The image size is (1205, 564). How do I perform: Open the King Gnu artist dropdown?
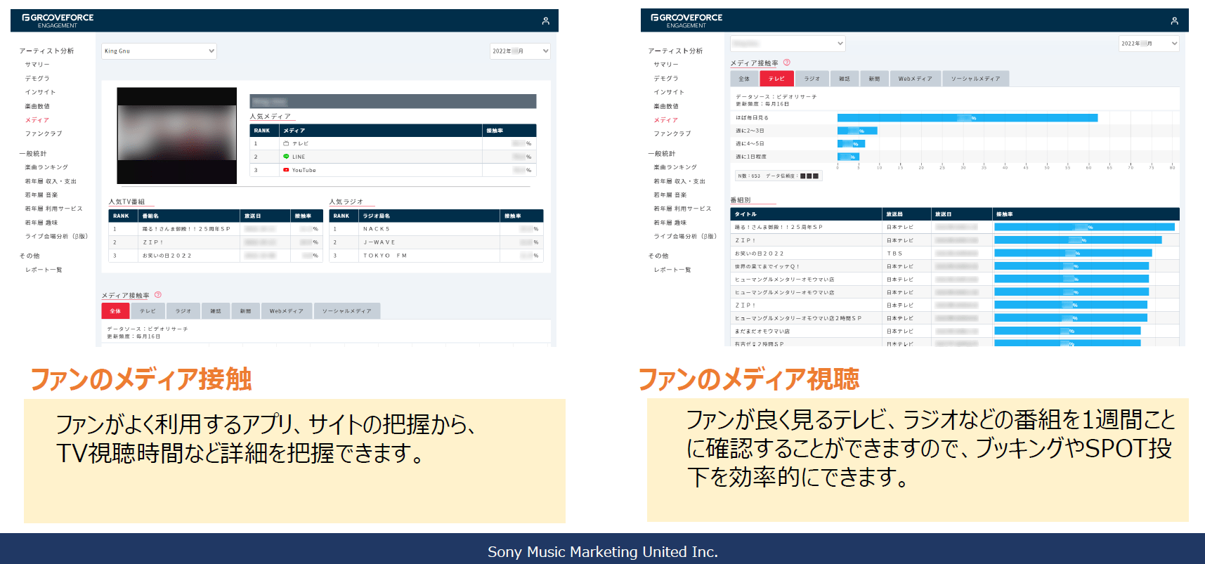point(159,51)
